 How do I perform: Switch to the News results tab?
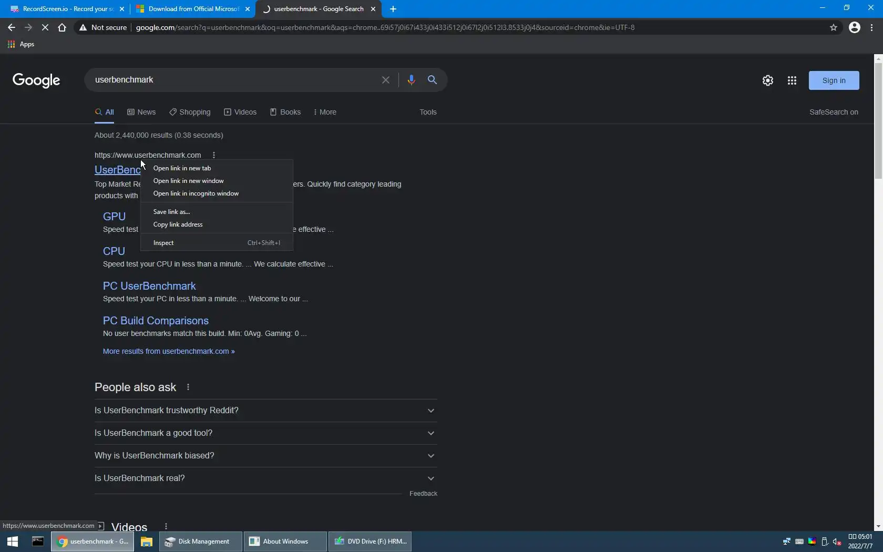[x=141, y=112]
